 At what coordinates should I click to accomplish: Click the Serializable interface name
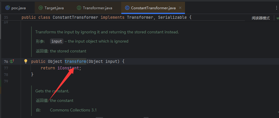coord(172,18)
